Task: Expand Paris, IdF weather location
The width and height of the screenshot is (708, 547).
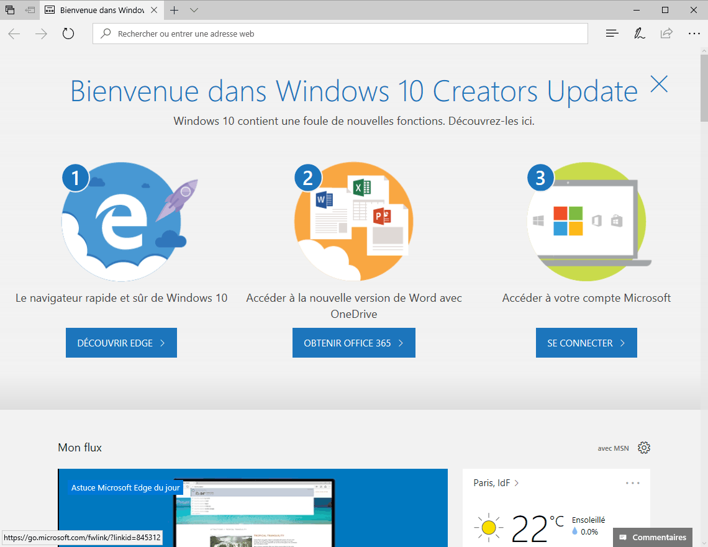Action: pos(496,483)
